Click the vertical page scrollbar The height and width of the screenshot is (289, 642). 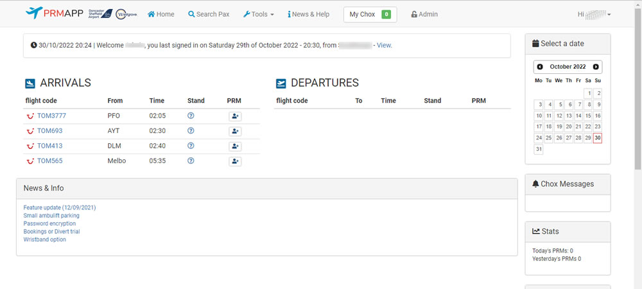click(638, 88)
